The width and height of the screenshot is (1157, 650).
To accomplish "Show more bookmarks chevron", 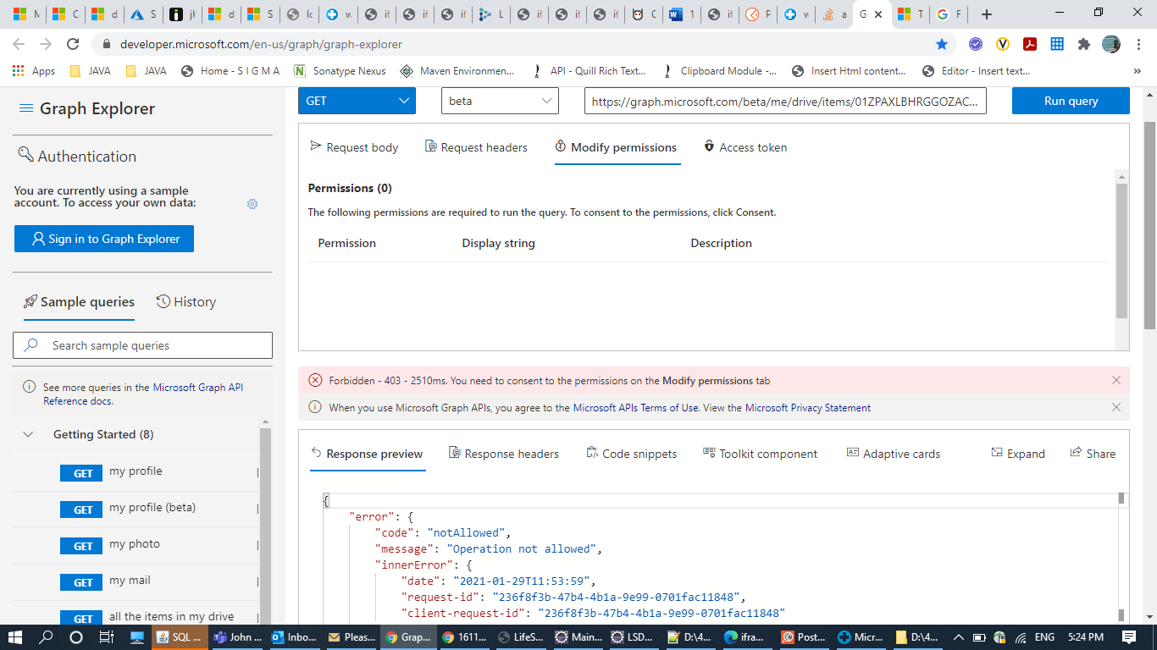I will tap(1137, 71).
